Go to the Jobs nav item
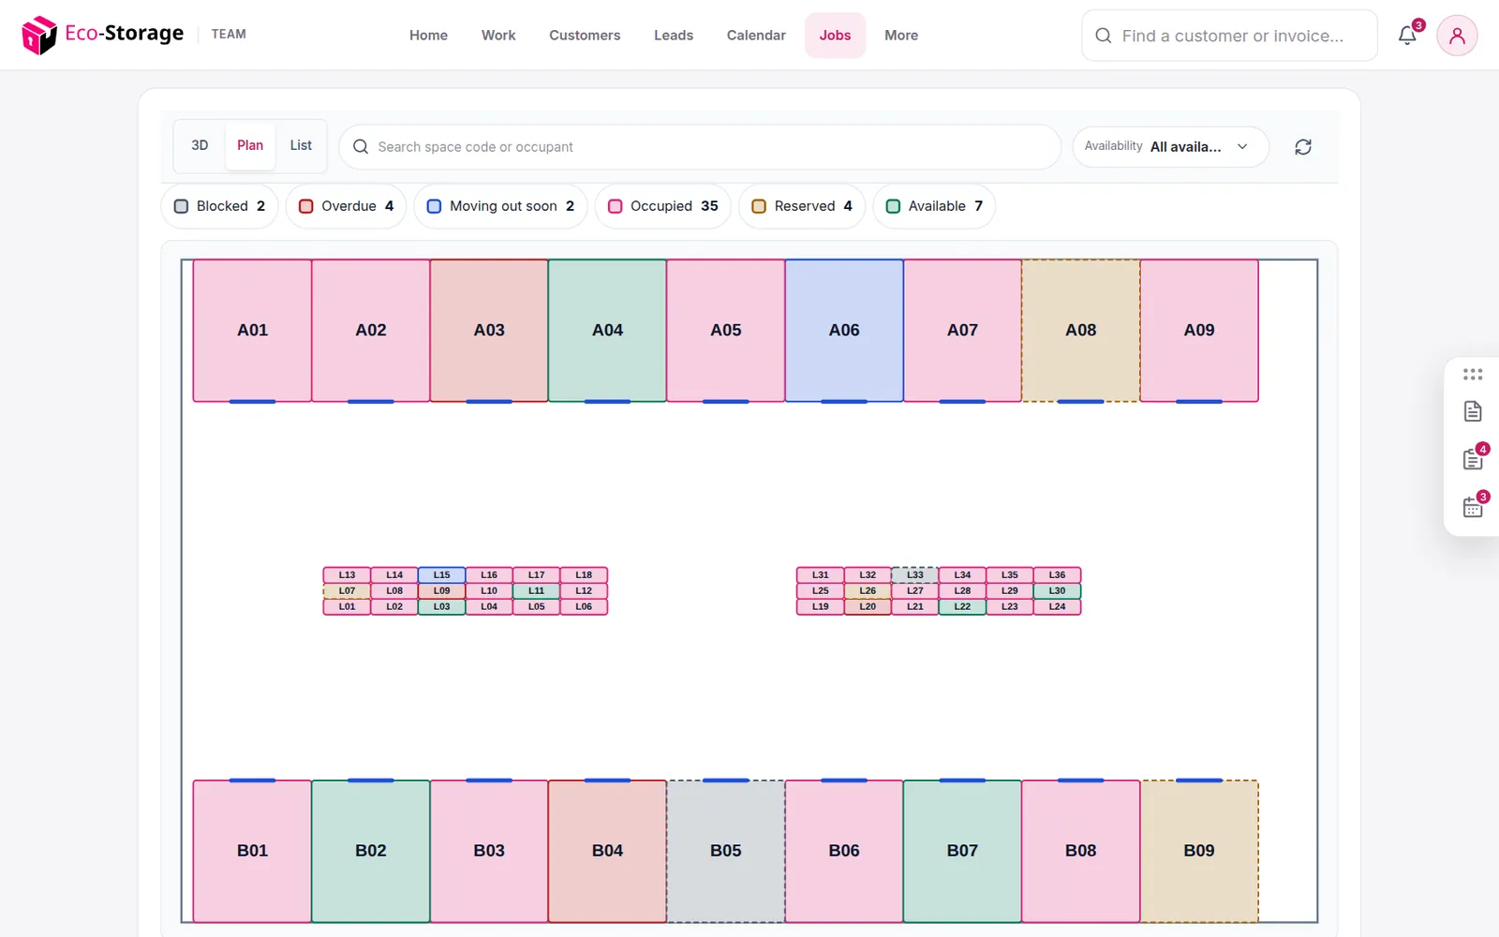The height and width of the screenshot is (937, 1499). coord(835,36)
